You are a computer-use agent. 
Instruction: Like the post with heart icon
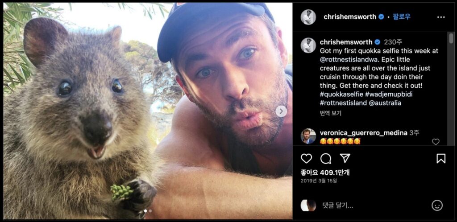[306, 159]
